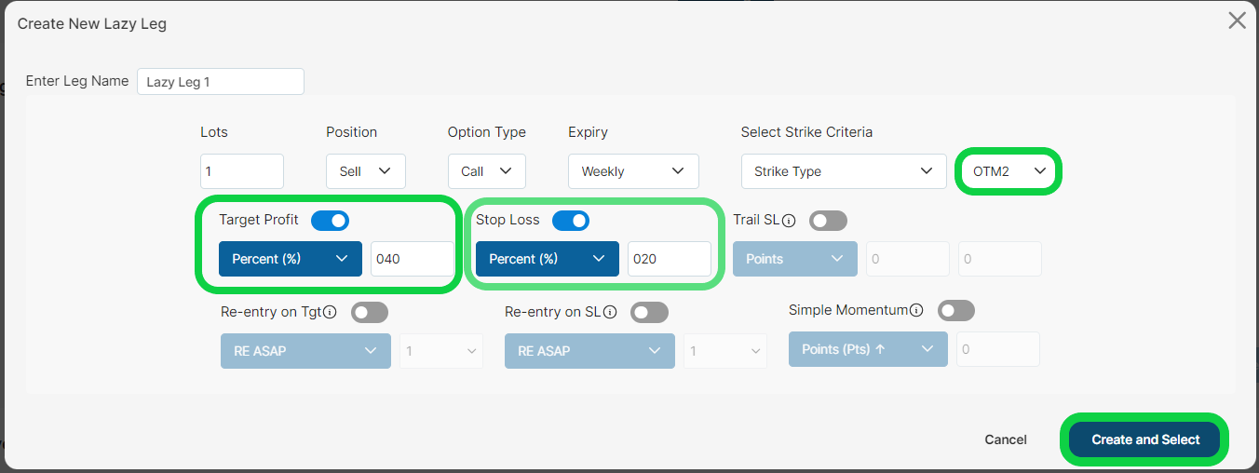
Task: Expand the Weekly expiry dropdown
Action: coord(633,171)
